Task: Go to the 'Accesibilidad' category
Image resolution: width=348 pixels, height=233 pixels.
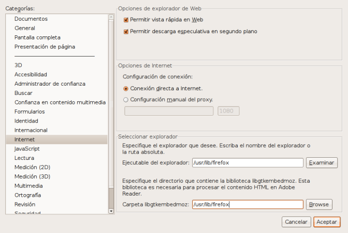Action: pyautogui.click(x=31, y=75)
